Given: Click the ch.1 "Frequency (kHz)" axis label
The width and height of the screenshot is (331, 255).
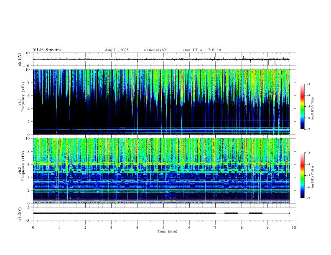Looking at the screenshot, I should pyautogui.click(x=23, y=97).
